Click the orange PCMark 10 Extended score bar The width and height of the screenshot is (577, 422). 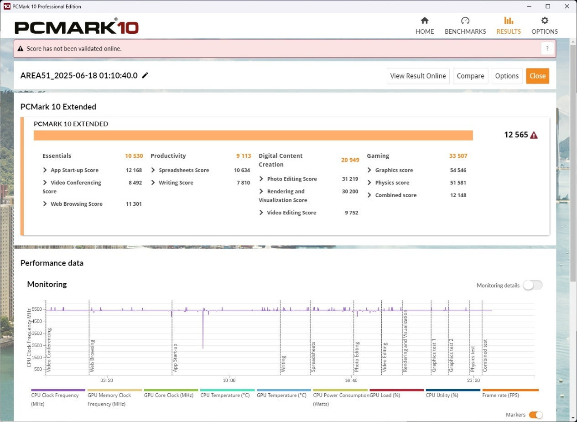click(x=253, y=135)
